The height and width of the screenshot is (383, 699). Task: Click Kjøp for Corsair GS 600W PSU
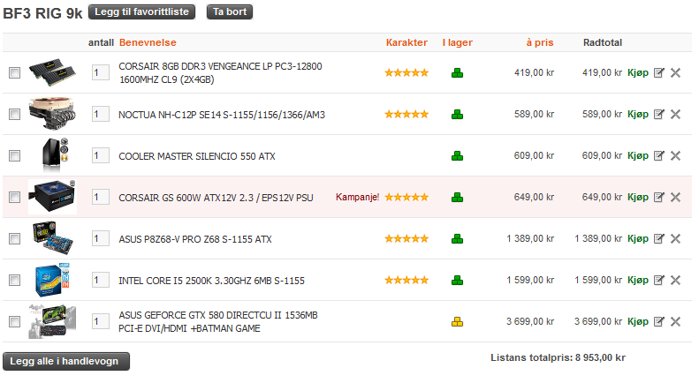[638, 197]
